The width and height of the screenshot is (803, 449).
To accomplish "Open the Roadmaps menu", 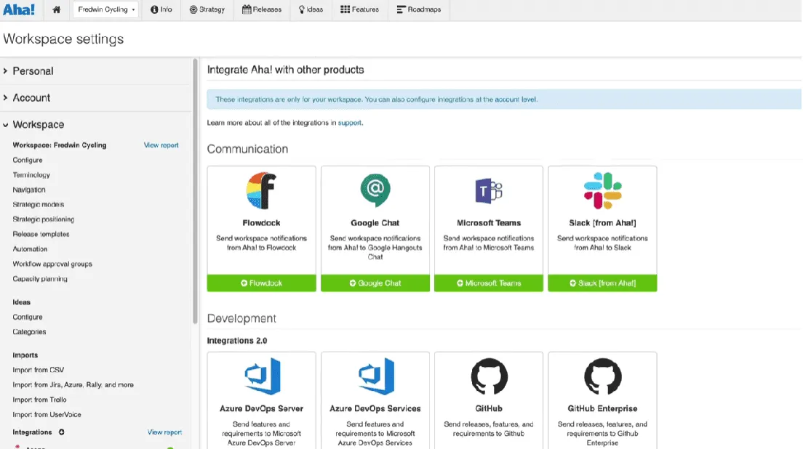I will click(419, 9).
